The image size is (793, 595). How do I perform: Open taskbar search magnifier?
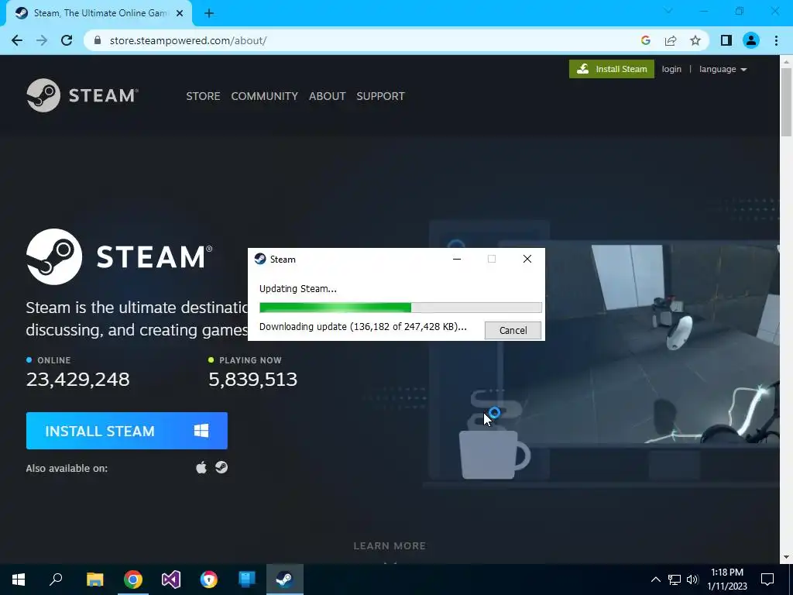[56, 580]
